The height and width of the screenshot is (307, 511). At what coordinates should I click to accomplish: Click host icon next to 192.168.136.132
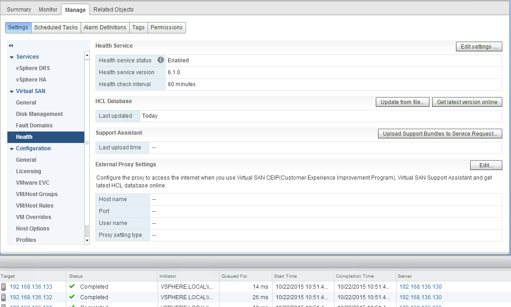pyautogui.click(x=4, y=297)
